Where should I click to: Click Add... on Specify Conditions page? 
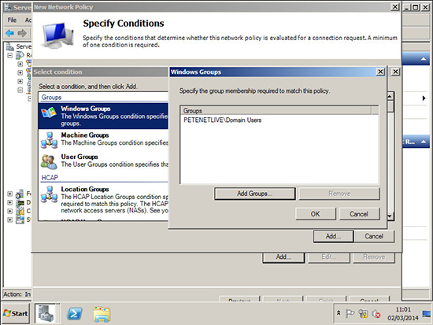283,257
